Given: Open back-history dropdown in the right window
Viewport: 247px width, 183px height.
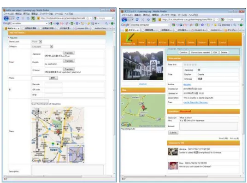Looking at the screenshot, I should click(132, 20).
